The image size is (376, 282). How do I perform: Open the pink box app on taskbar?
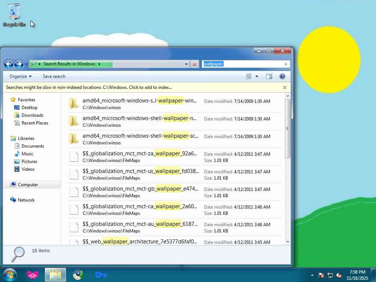click(33, 275)
